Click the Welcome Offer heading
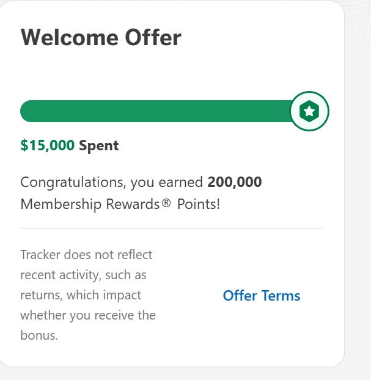Screen dimensions: 371x380 click(101, 38)
